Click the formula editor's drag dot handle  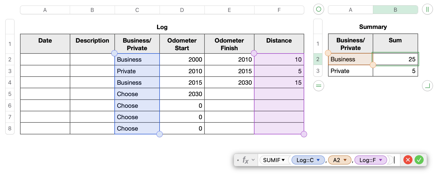(x=238, y=160)
